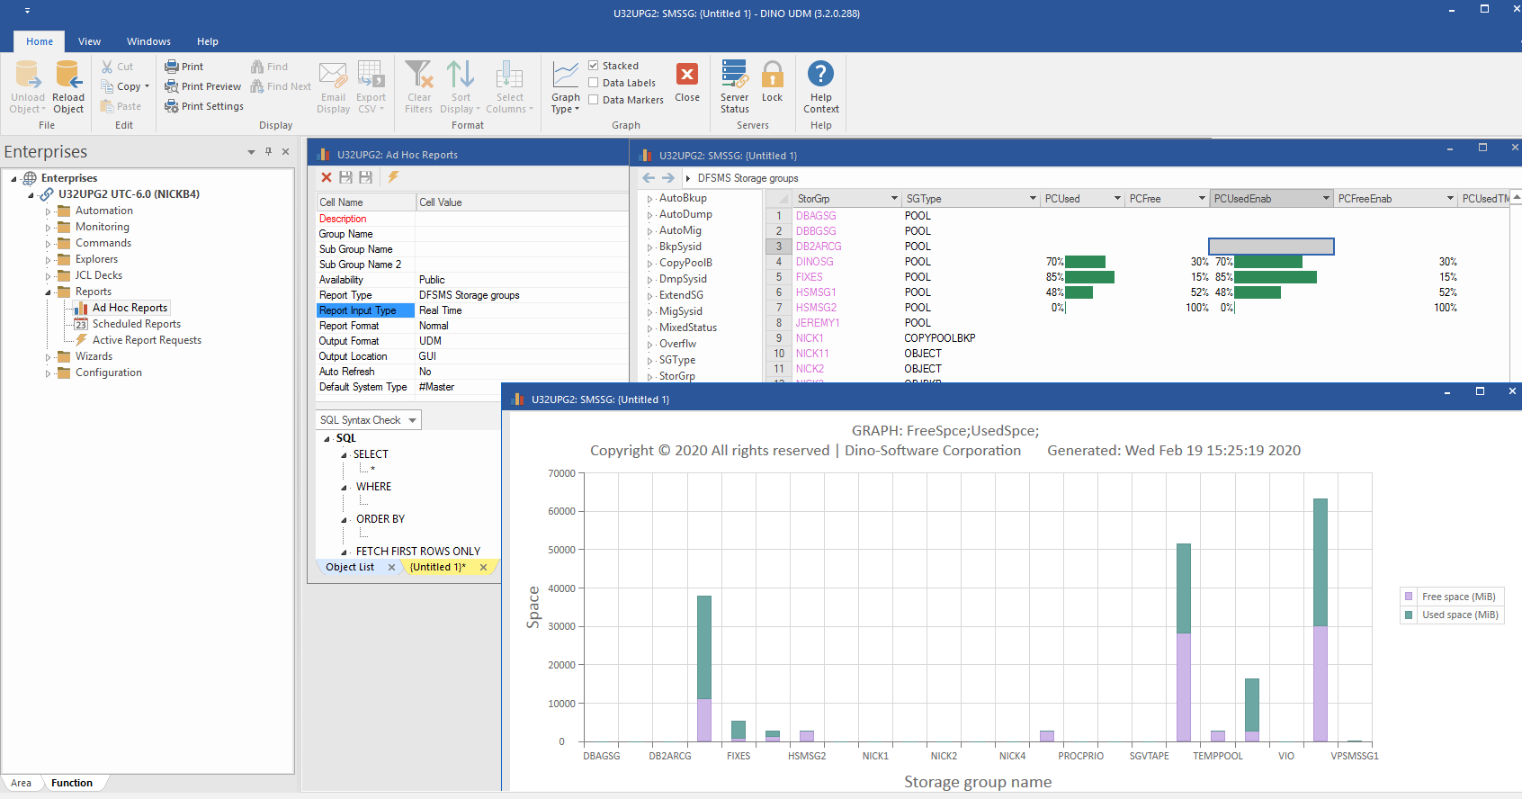Image resolution: width=1522 pixels, height=799 pixels.
Task: Click the Reload Object icon
Action: (x=68, y=77)
